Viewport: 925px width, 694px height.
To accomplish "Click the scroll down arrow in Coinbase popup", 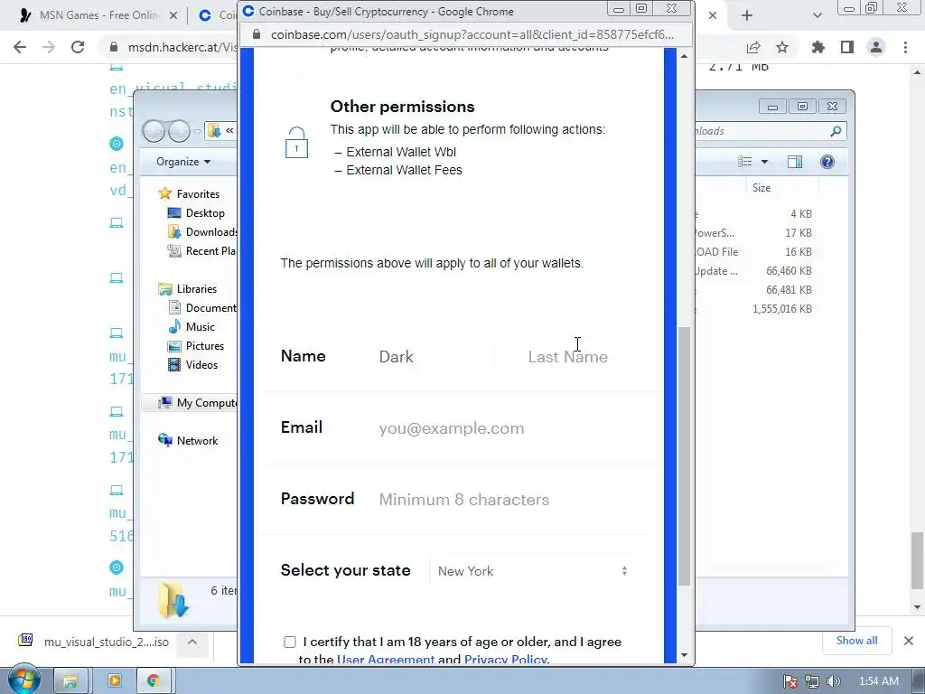I will 684,655.
